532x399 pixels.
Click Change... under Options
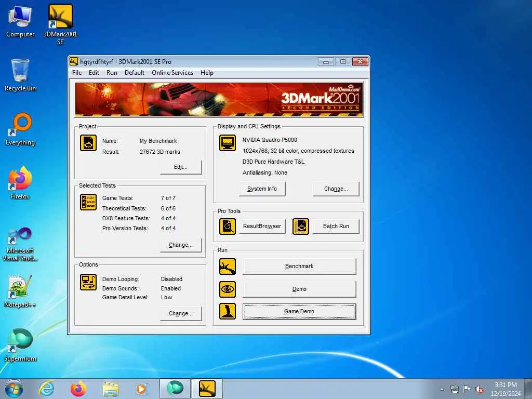click(x=181, y=313)
